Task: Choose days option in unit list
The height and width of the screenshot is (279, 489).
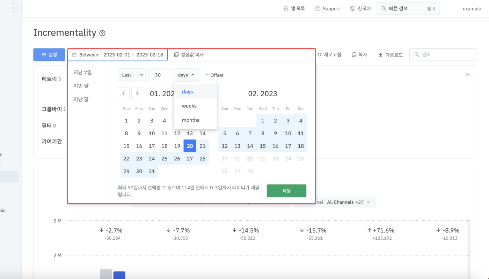Action: tap(196, 92)
